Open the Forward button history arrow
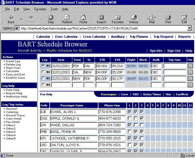 [41, 19]
